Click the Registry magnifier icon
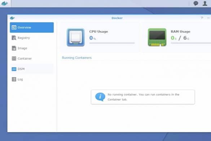The height and width of the screenshot is (141, 211). (x=14, y=38)
